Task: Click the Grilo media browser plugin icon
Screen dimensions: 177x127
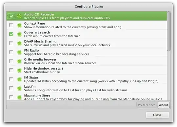Action: pos(19,61)
